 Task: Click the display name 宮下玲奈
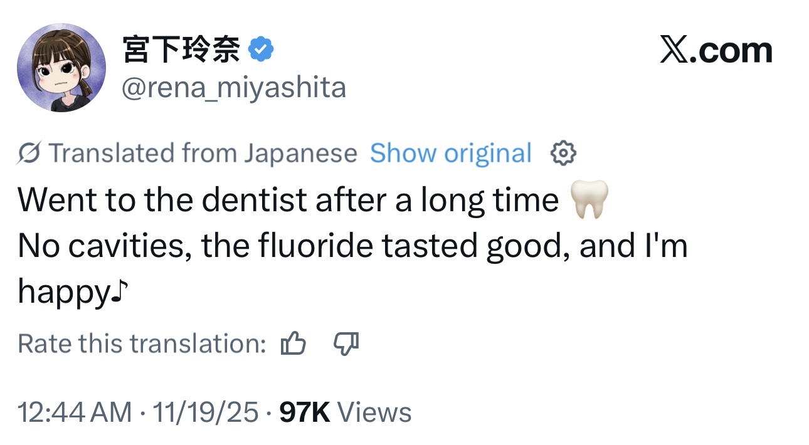coord(181,50)
